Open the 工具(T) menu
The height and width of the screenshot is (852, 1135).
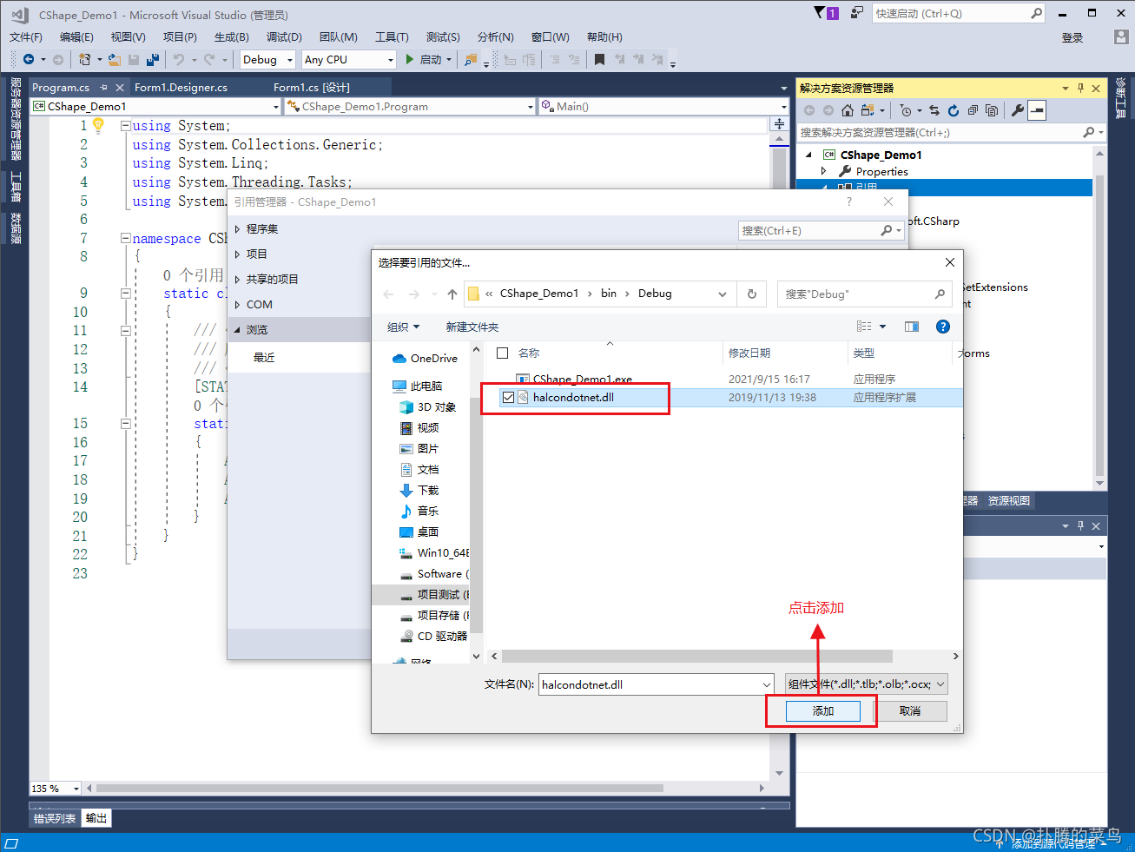[392, 36]
